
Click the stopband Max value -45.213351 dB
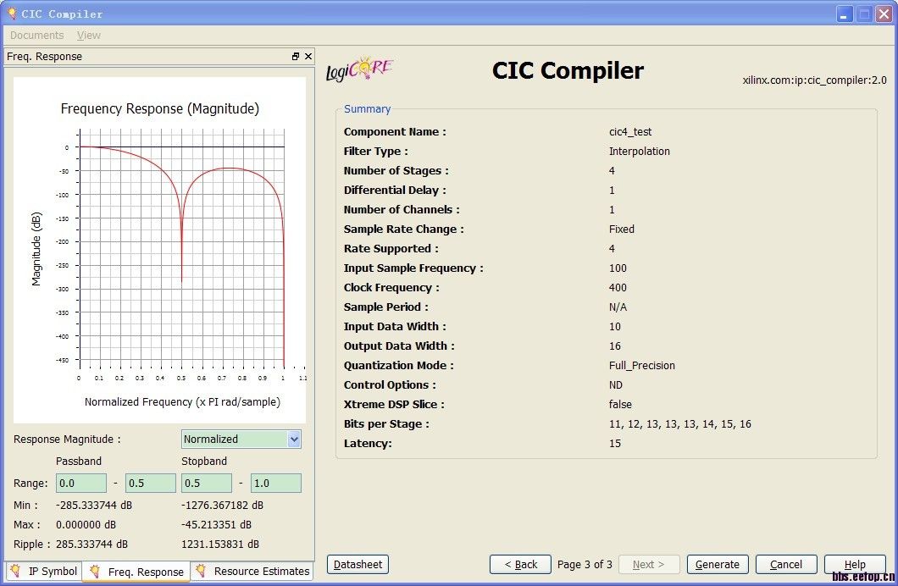(217, 525)
